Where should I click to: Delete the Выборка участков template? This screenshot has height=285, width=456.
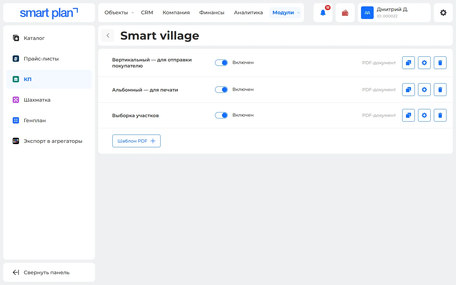tap(440, 115)
